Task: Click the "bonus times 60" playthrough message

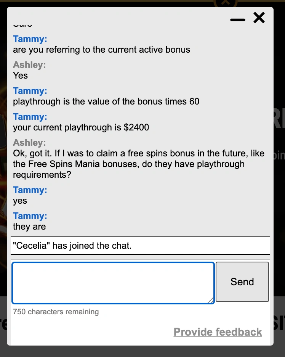Action: (x=106, y=101)
